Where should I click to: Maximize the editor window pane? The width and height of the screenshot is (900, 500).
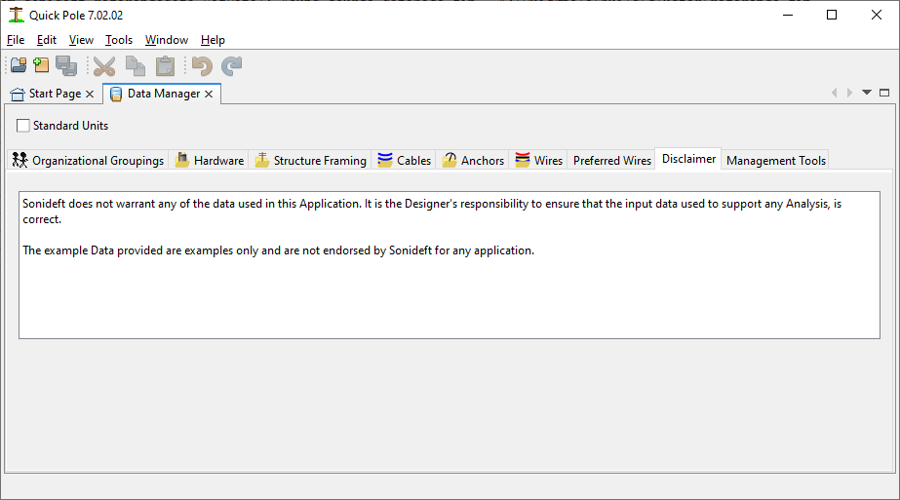click(x=884, y=93)
